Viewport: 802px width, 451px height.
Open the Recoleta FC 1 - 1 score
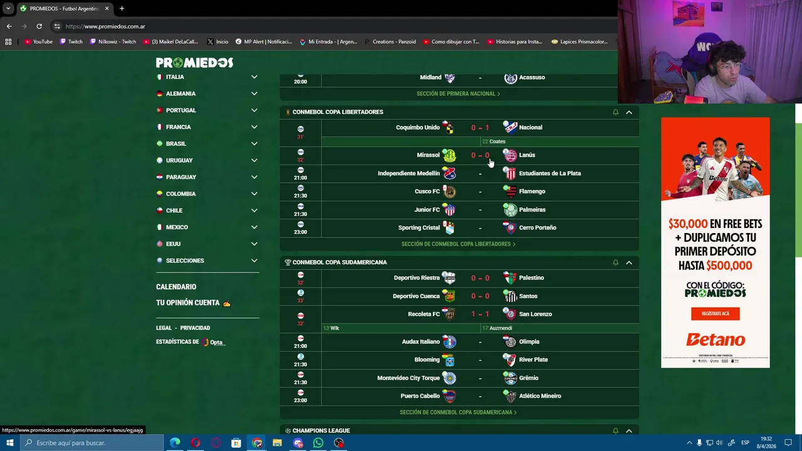(480, 314)
